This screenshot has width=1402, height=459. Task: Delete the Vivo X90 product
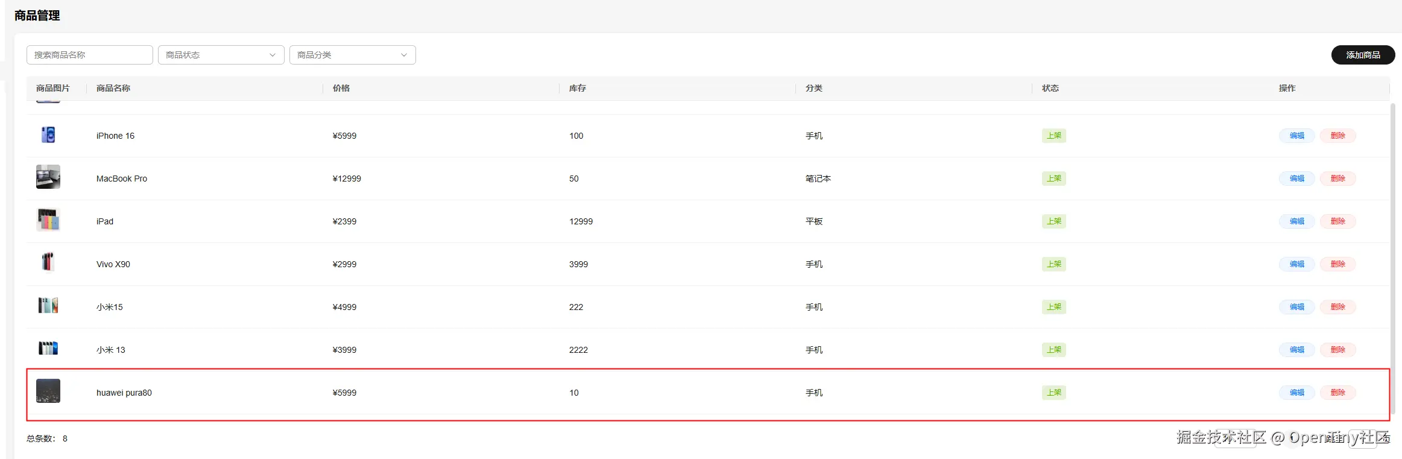click(1337, 264)
